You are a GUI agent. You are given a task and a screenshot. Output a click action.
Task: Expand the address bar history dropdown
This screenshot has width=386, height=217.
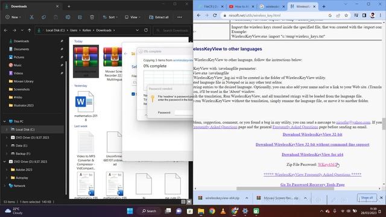[137, 30]
